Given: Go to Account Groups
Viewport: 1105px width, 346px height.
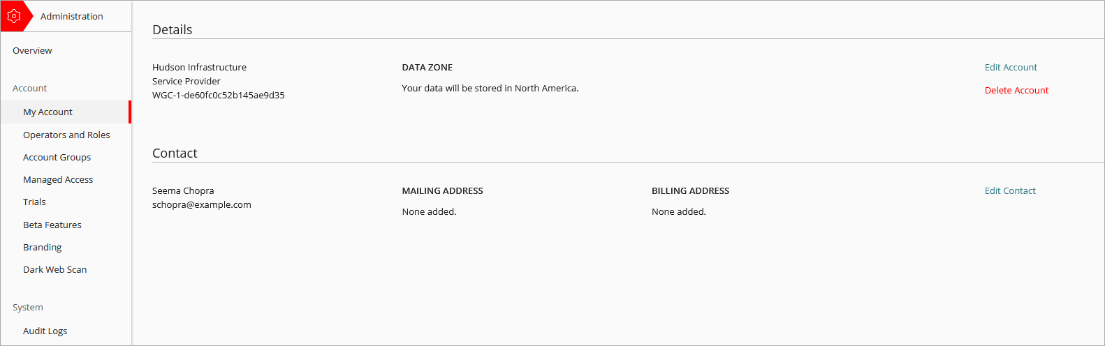Looking at the screenshot, I should [x=57, y=158].
